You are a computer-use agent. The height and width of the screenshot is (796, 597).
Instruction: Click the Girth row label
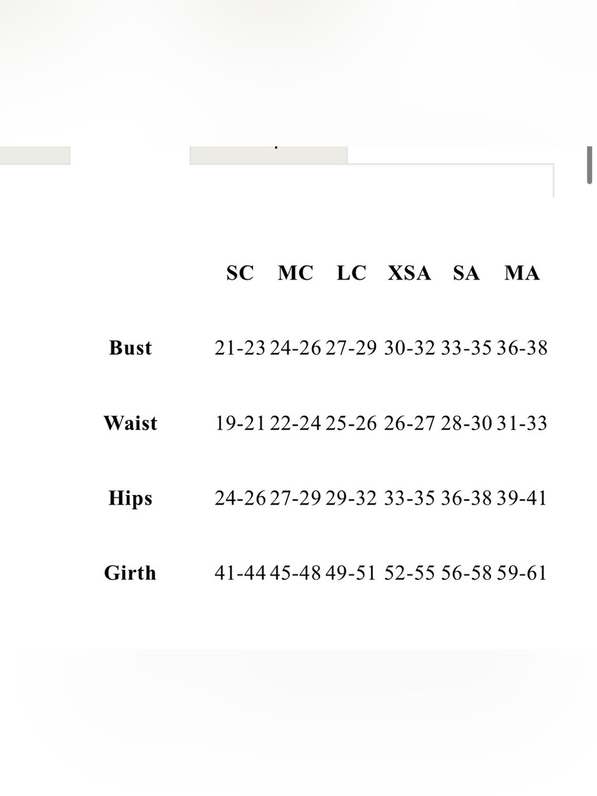[130, 573]
